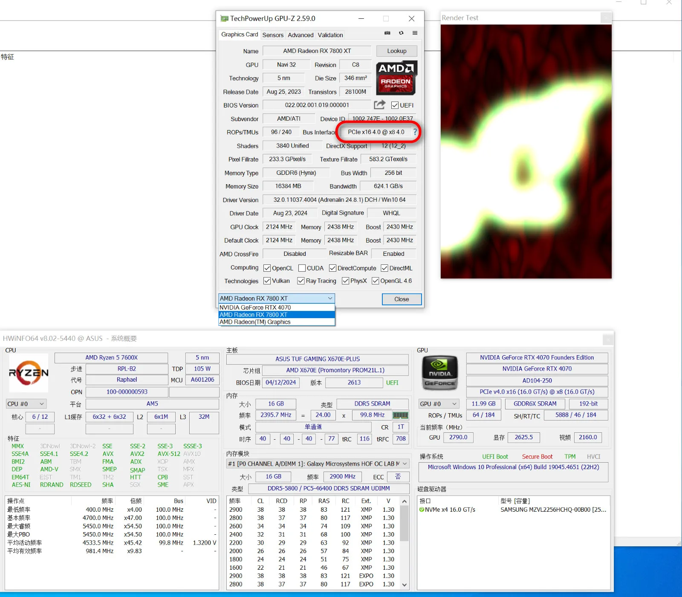Click the NVIDIA GeForce logo in HWiNFO

[440, 373]
